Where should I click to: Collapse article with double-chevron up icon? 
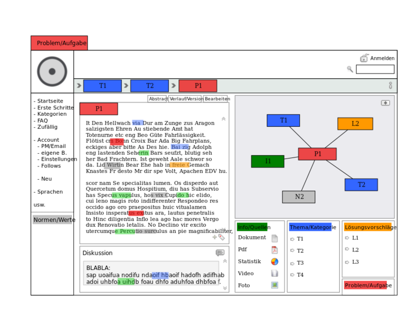(x=223, y=119)
